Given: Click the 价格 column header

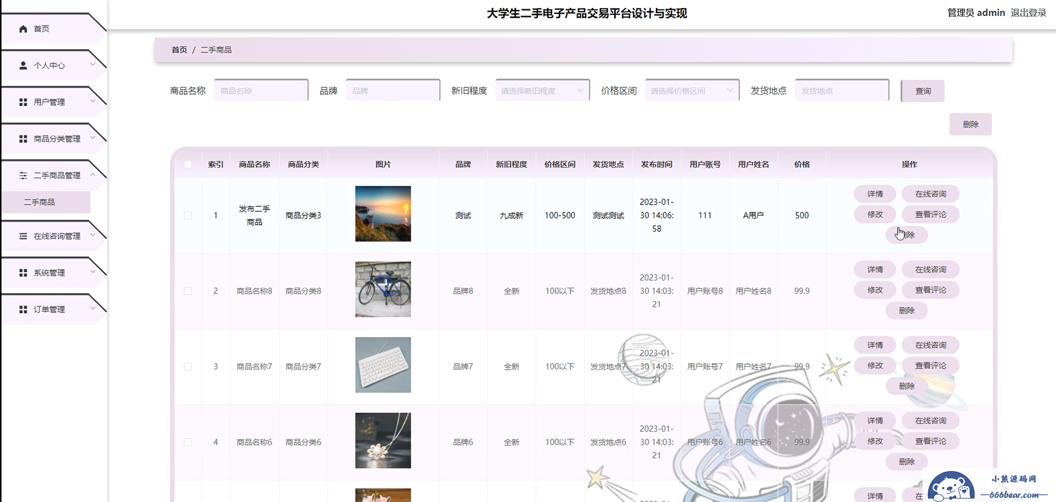Looking at the screenshot, I should [802, 164].
